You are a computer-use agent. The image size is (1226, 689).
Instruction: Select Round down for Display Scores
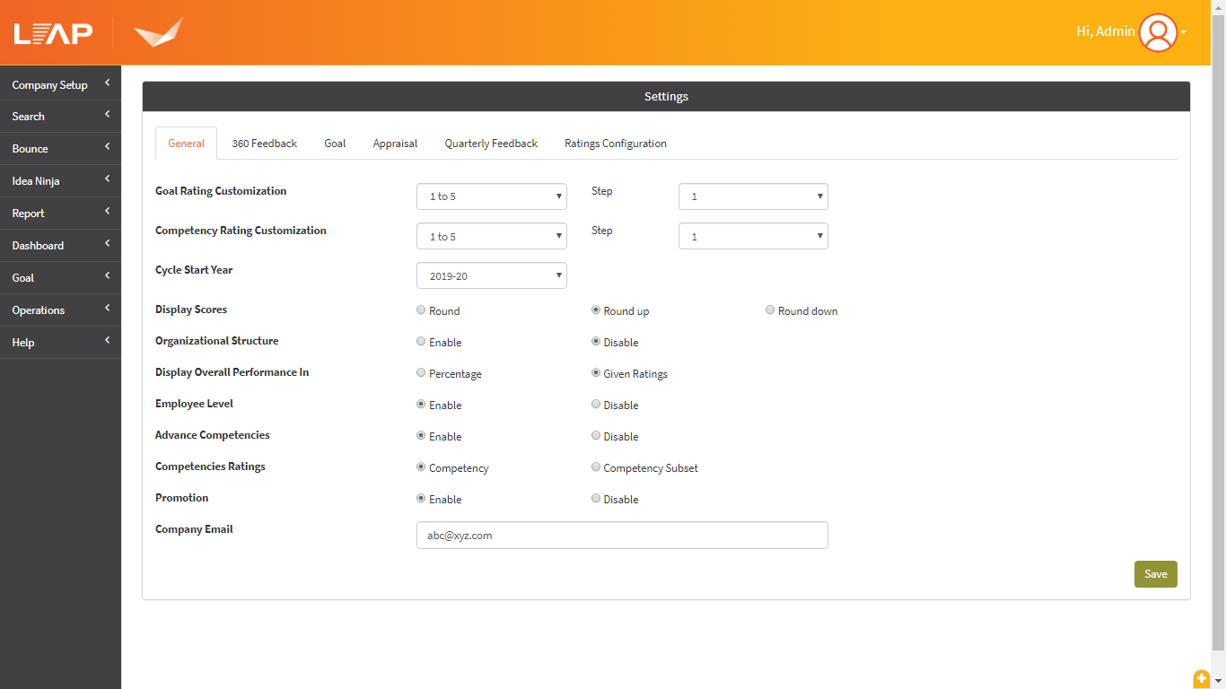(769, 310)
